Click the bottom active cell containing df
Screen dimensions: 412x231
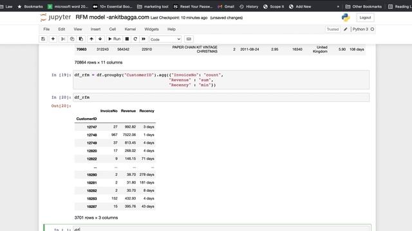tap(221, 228)
